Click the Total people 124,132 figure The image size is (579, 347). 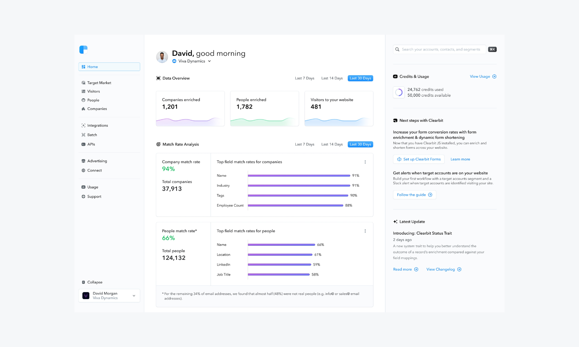click(x=174, y=258)
